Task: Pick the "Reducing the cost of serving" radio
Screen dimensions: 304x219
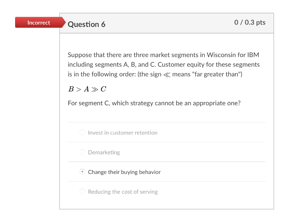Action: point(83,191)
